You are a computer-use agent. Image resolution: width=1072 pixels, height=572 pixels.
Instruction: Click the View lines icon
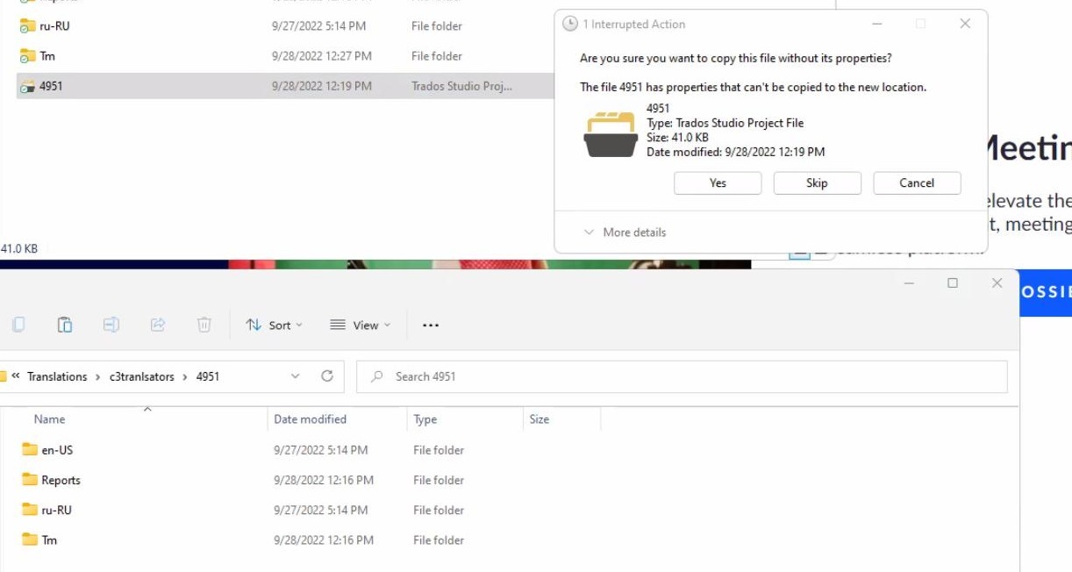pos(338,325)
